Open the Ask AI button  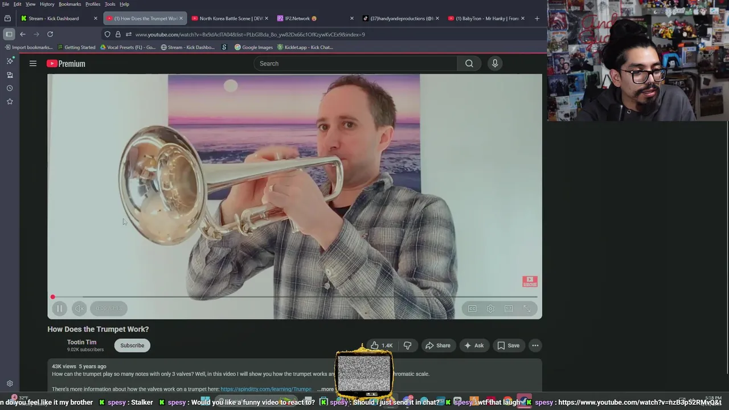pos(474,346)
